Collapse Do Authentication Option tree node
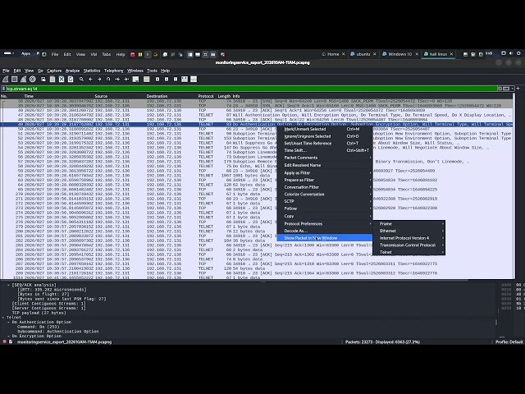 [x=9, y=323]
